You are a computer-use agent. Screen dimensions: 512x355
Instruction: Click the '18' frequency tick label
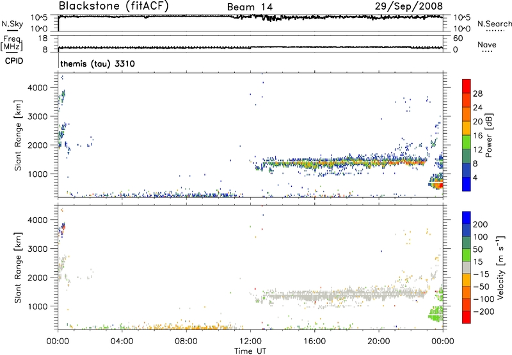coord(43,38)
